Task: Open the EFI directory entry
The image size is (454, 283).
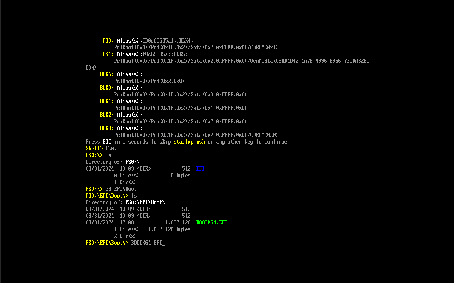Action: pyautogui.click(x=200, y=168)
